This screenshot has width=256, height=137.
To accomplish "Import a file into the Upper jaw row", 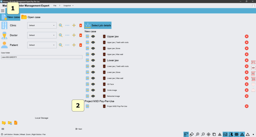I will click(x=87, y=36).
